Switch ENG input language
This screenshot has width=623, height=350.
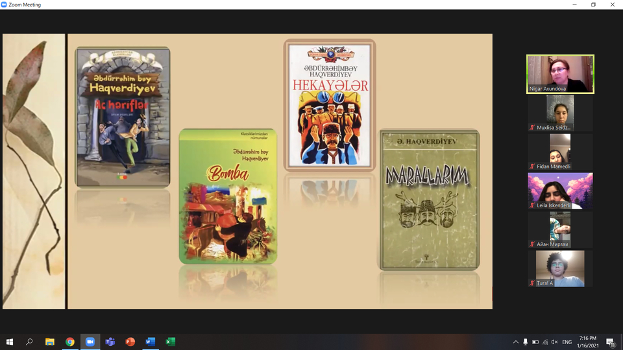[x=567, y=342]
